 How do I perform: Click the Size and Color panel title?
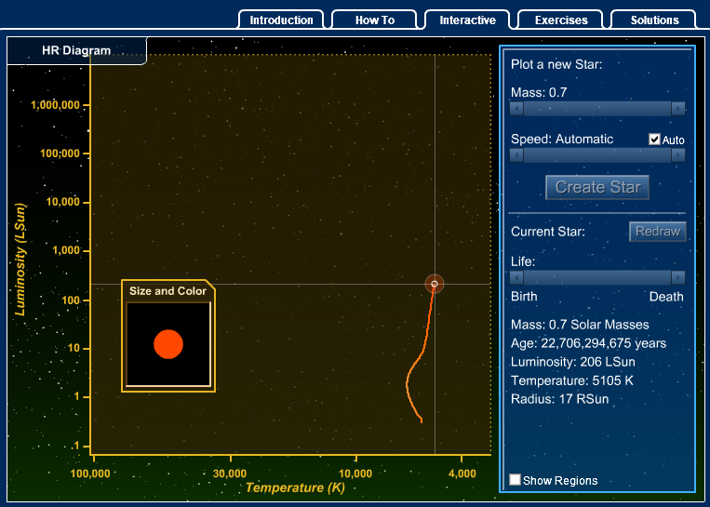coord(167,291)
